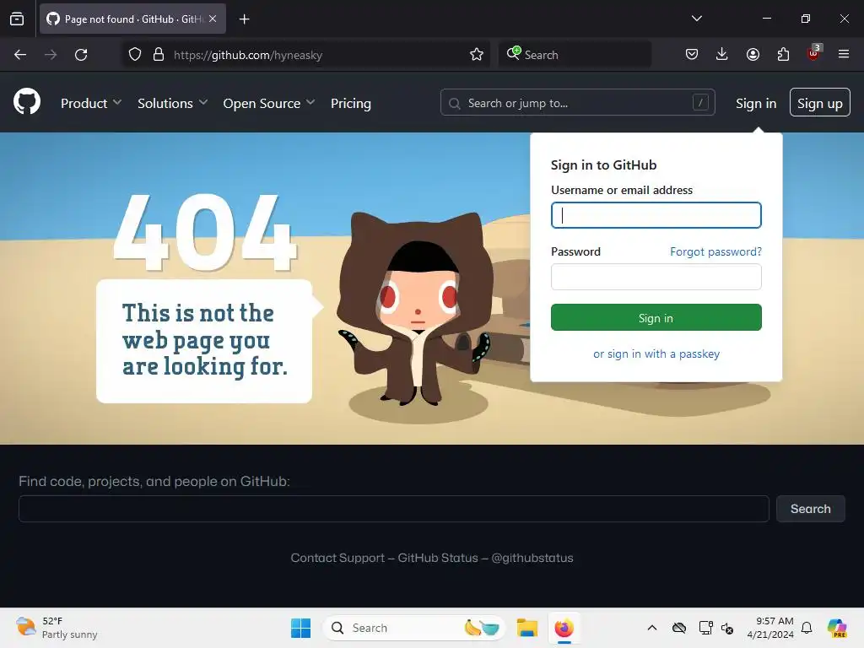Screen dimensions: 864x648
Task: Open the Firefox account menu
Action: 753,54
